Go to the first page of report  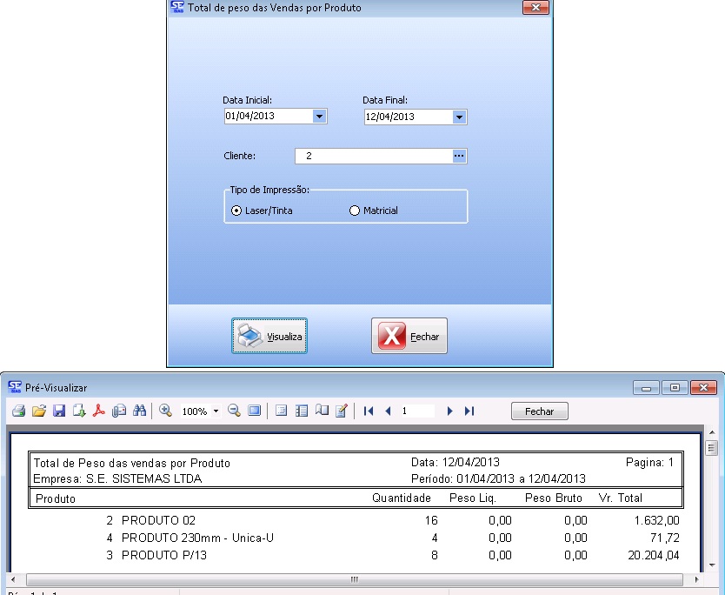pyautogui.click(x=369, y=411)
